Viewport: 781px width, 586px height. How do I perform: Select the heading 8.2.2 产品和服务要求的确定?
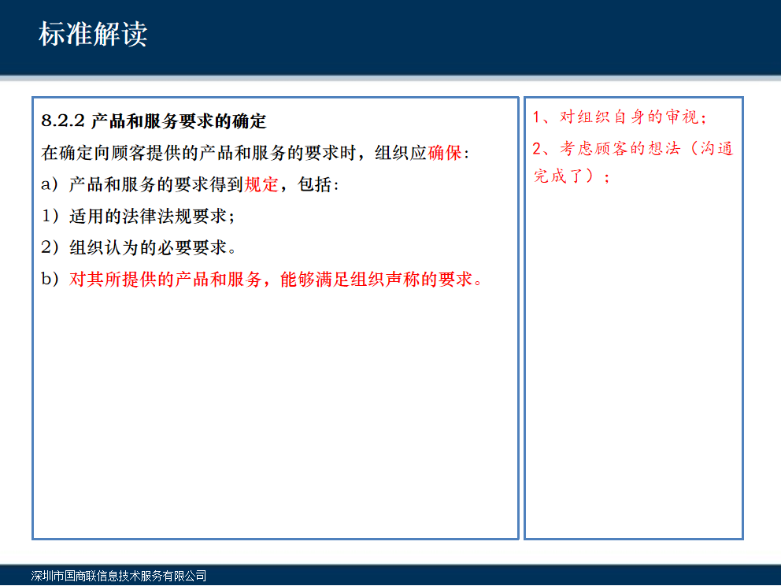(154, 121)
